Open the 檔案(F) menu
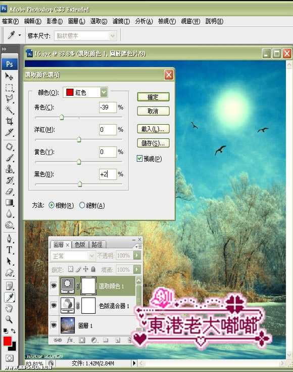This screenshot has width=293, height=372. [11, 21]
